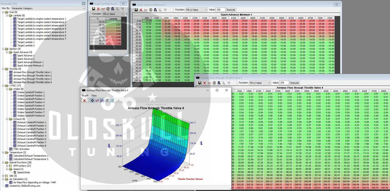Toggle the crosshair move tool in graph toolbar
This screenshot has width=390, height=191.
(x=92, y=100)
